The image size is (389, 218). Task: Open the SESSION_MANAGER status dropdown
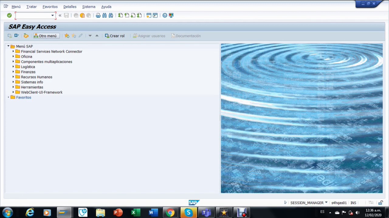(326, 203)
